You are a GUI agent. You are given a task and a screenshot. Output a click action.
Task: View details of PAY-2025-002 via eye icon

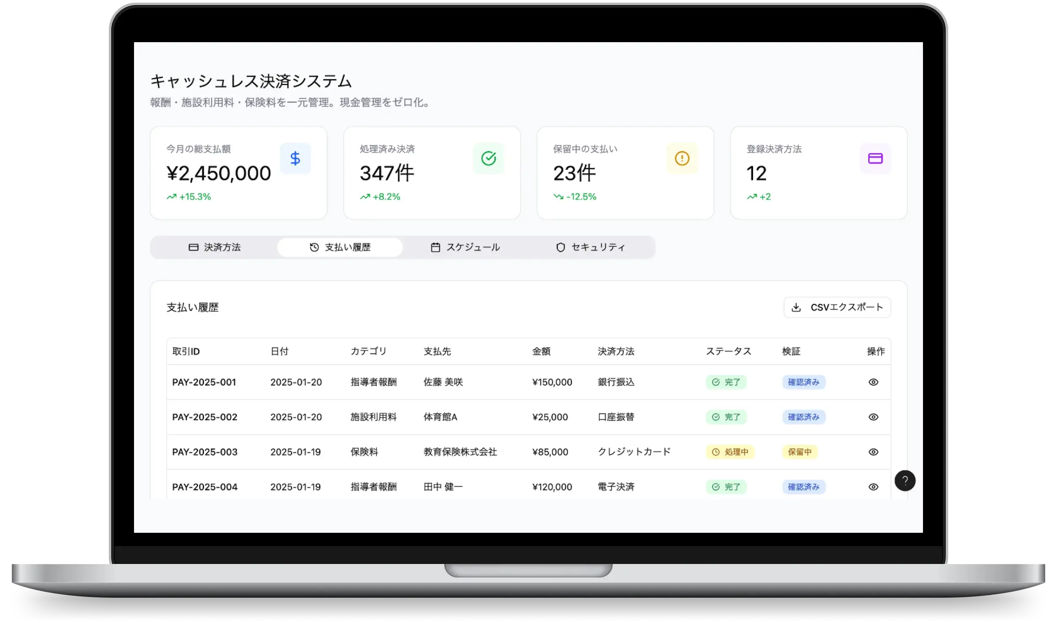click(x=873, y=417)
